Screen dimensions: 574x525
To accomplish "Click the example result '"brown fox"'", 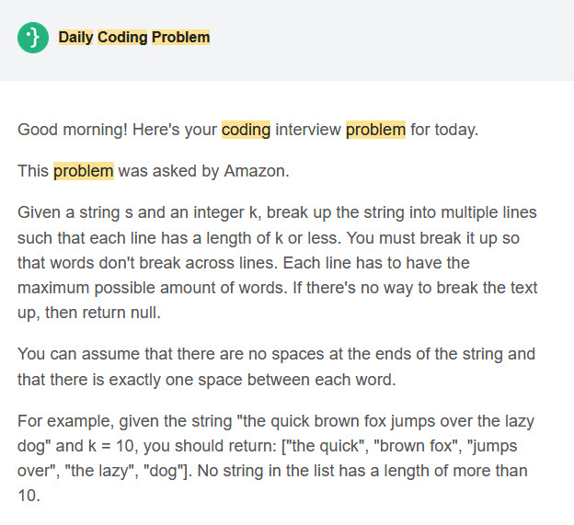I will point(418,446).
